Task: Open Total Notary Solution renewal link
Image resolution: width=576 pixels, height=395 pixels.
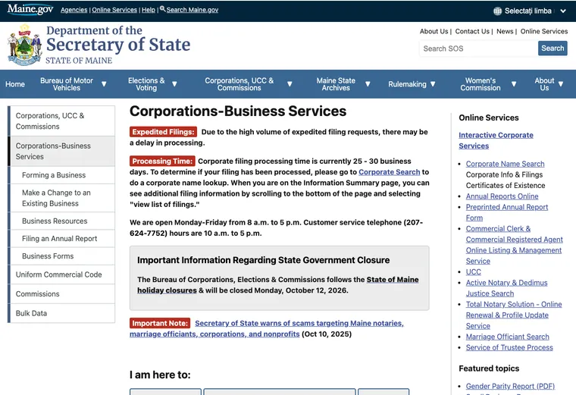Action: click(x=514, y=315)
